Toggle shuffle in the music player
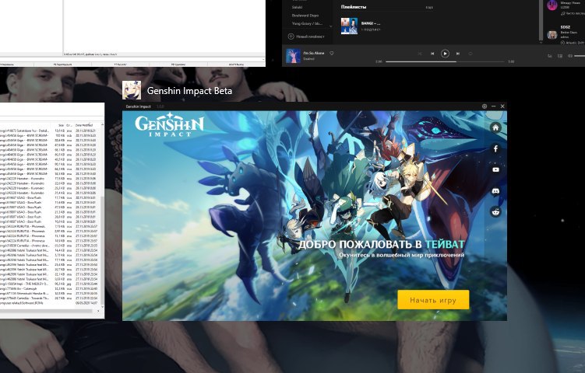 pos(420,54)
